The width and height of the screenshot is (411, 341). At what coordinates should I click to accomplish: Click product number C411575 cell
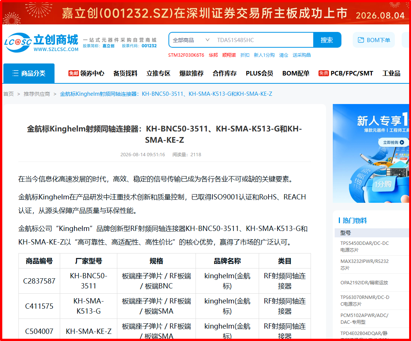coord(39,306)
